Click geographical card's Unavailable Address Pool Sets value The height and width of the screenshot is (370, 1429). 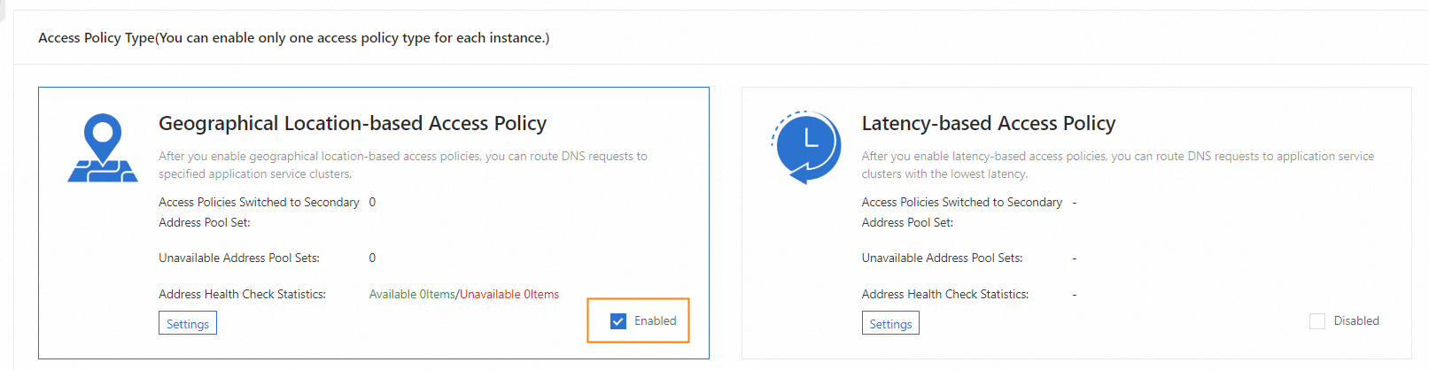point(372,258)
